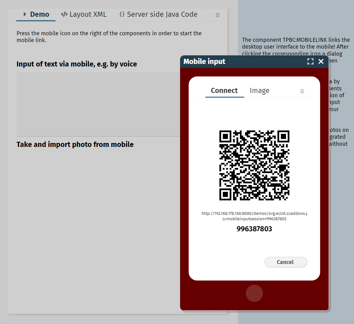Click the Mobile input dialog title bar

(242, 62)
